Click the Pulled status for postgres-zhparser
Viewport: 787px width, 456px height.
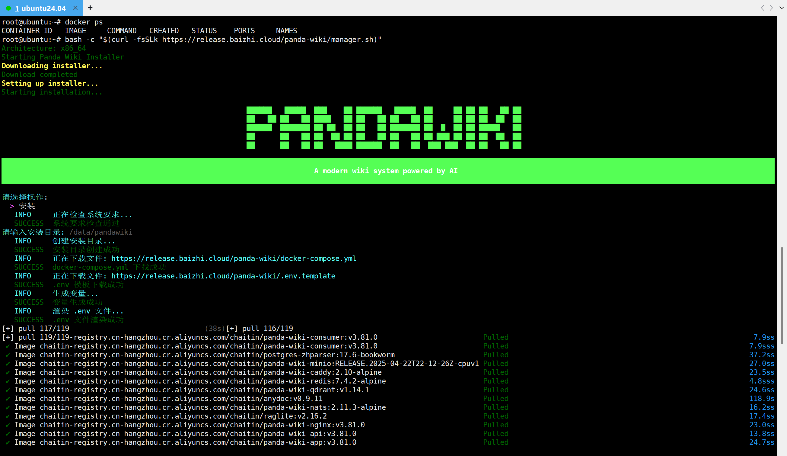click(x=495, y=355)
